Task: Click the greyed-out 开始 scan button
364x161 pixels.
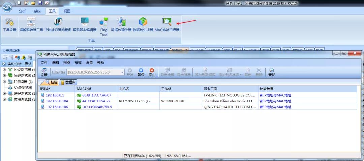Action: [130, 72]
